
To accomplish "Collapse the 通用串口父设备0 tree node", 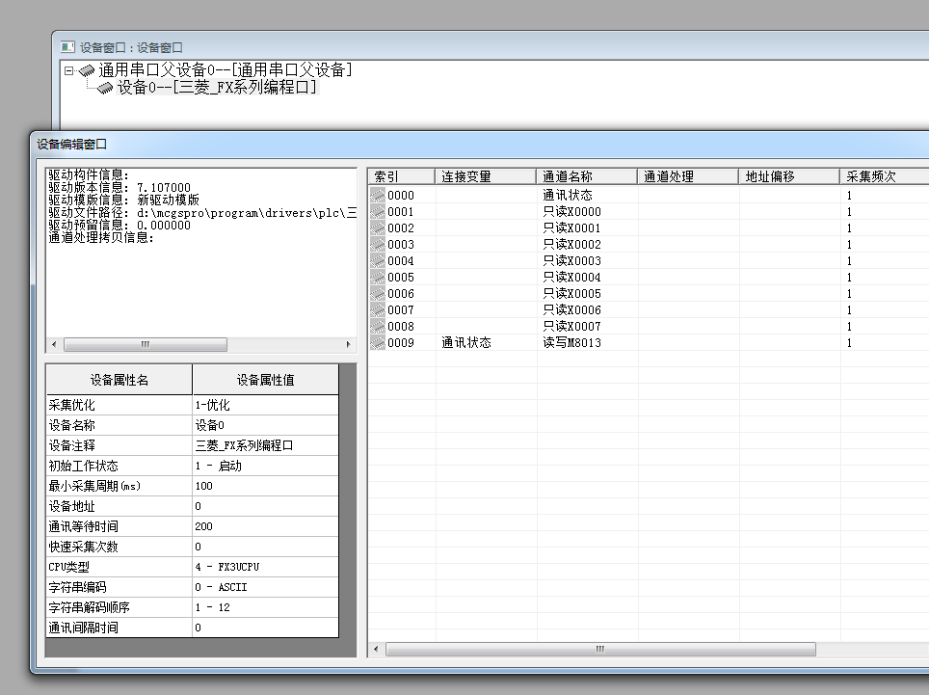I will [x=68, y=70].
